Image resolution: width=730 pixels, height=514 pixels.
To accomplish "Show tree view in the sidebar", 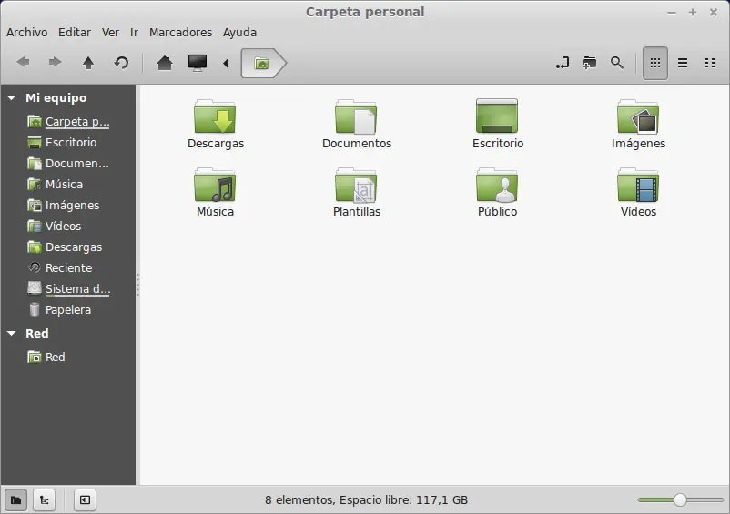I will tap(45, 500).
